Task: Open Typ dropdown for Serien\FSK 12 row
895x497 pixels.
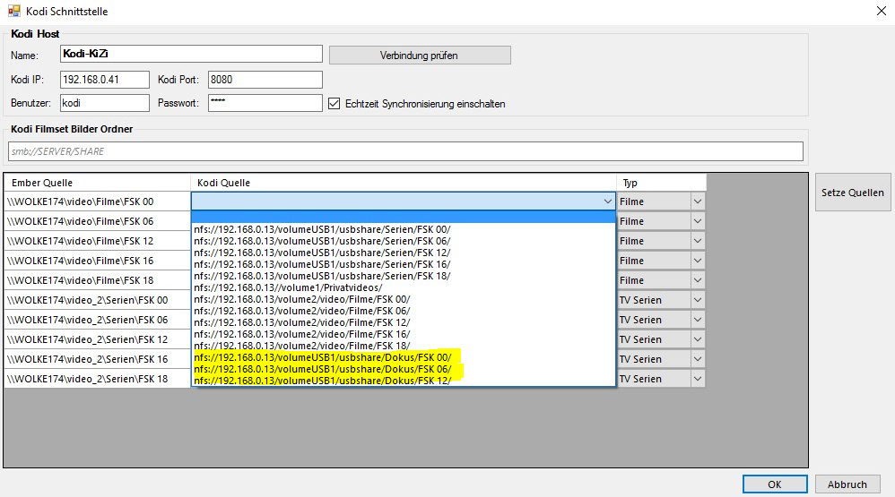Action: coord(697,339)
